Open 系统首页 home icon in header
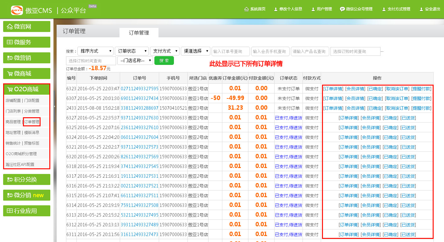The width and height of the screenshot is (444, 242). (x=247, y=9)
